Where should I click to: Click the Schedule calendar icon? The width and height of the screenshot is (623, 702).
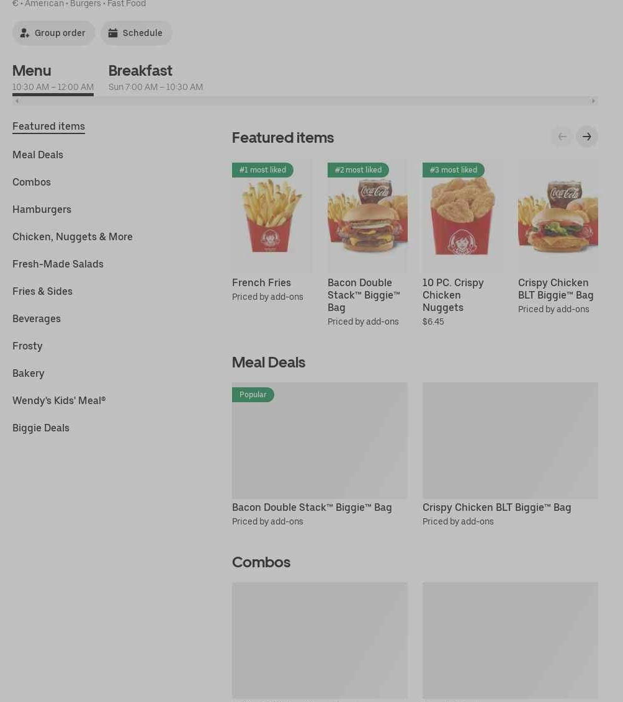113,33
